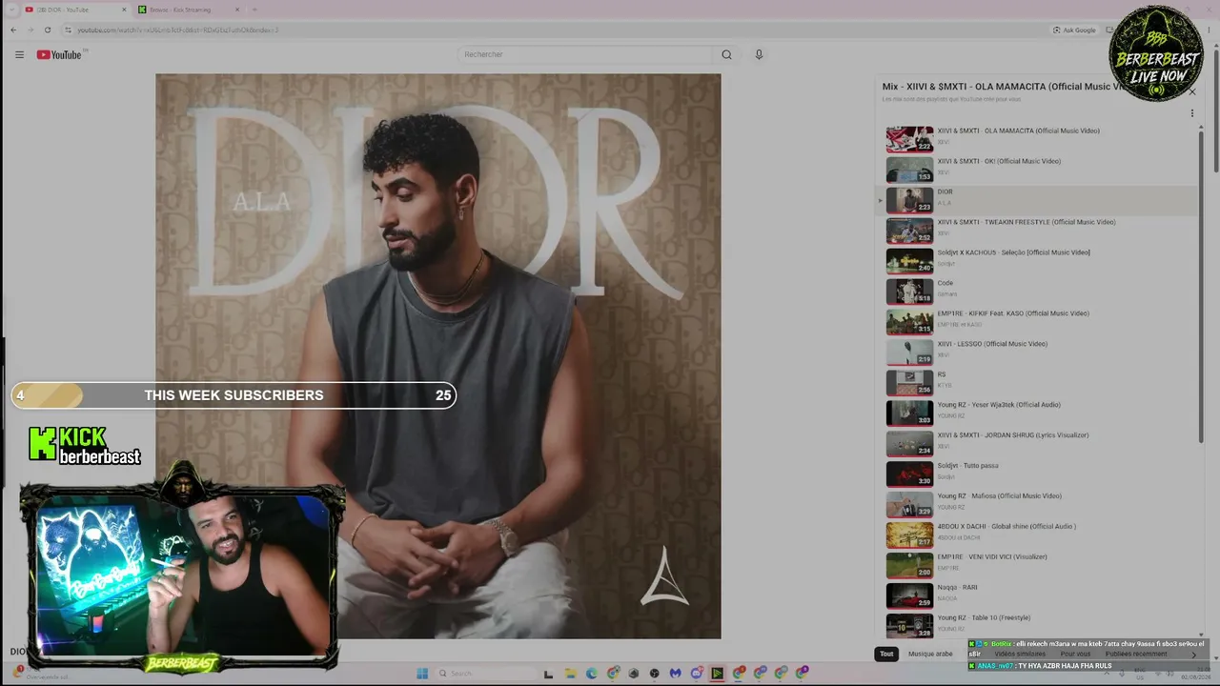
Task: Reload the YouTube page
Action: pyautogui.click(x=48, y=30)
